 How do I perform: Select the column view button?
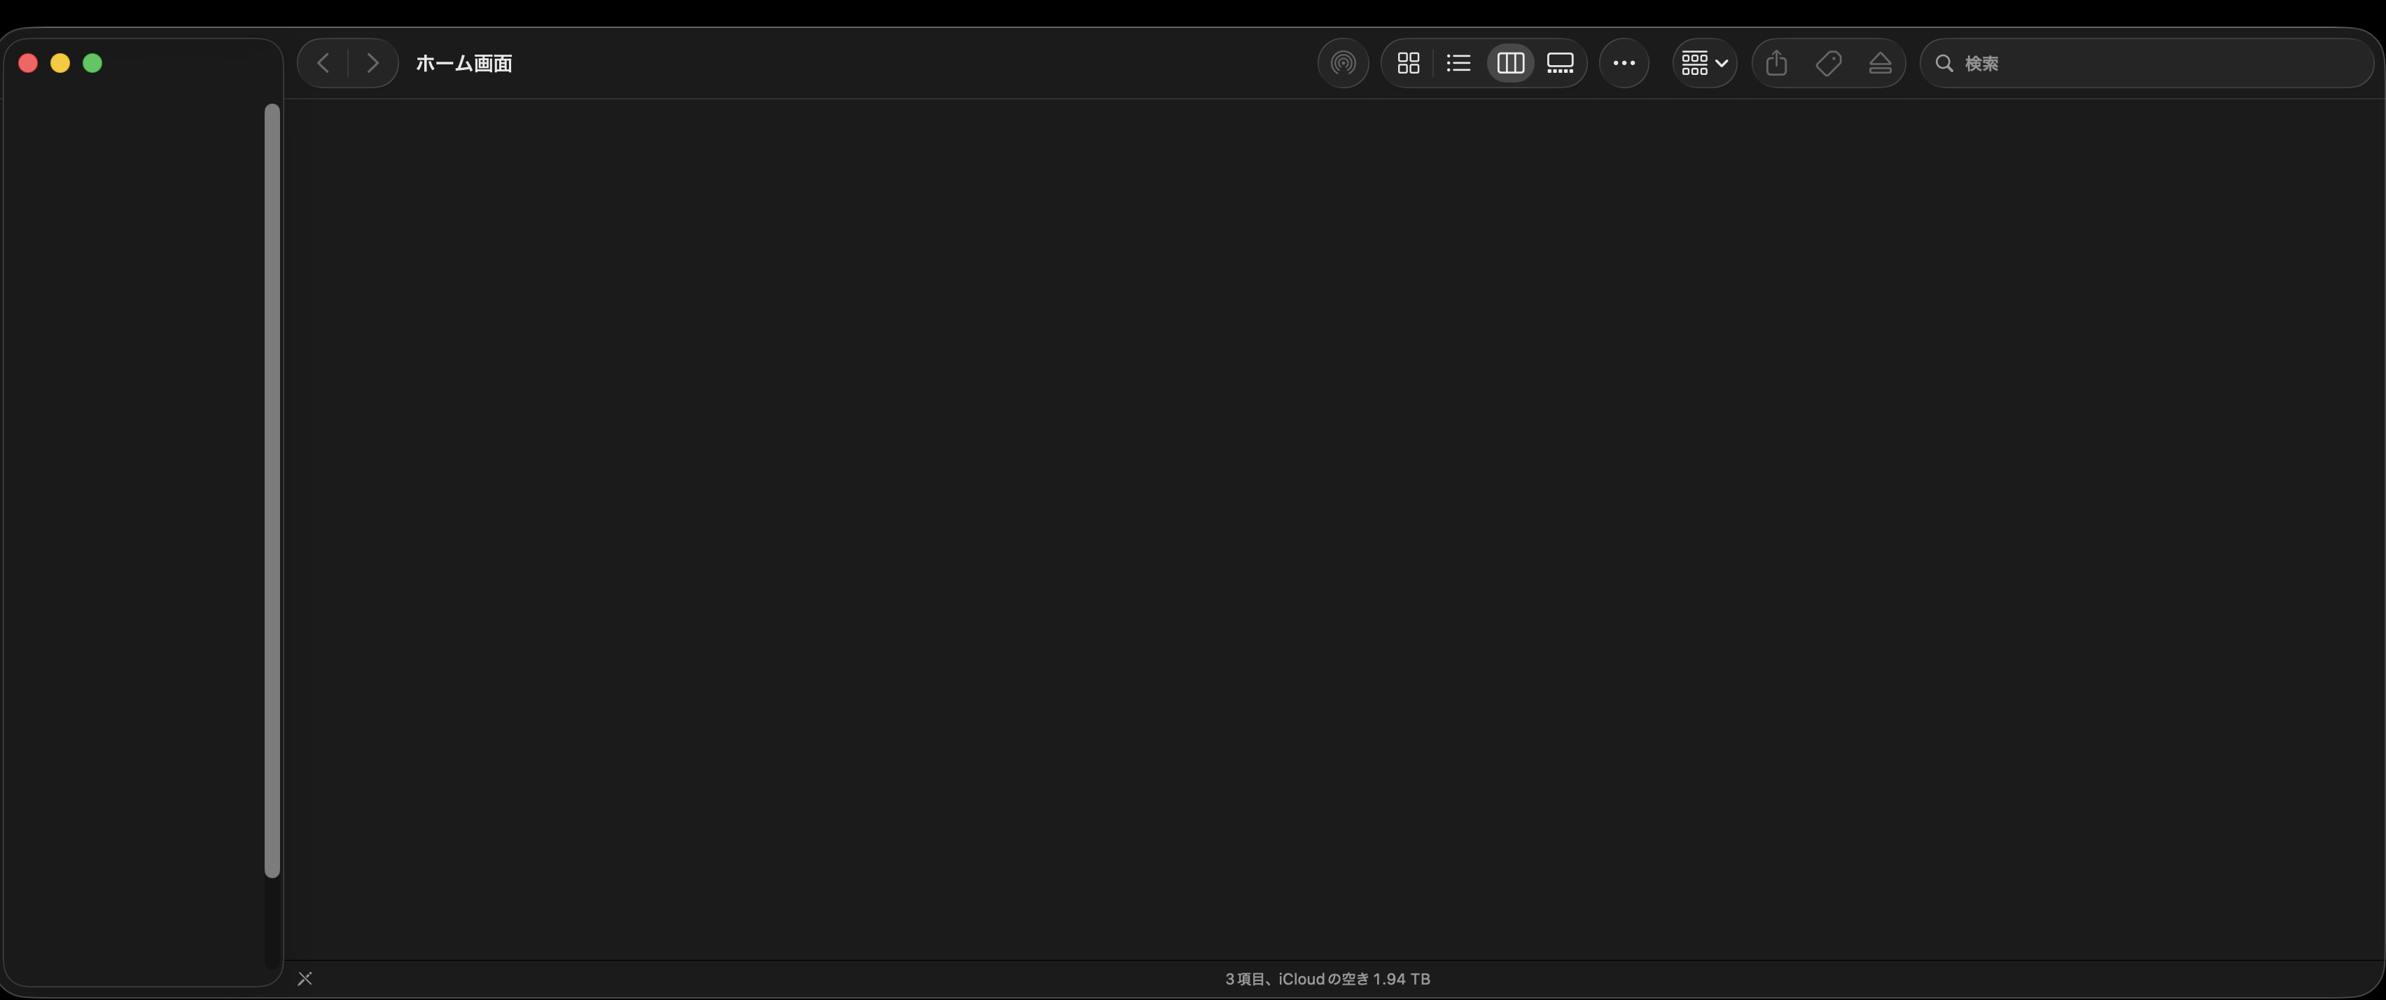tap(1509, 63)
